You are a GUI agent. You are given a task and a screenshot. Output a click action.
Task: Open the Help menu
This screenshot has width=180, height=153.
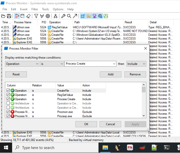(x=70, y=9)
